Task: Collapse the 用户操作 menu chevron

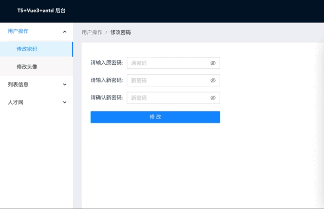Action: click(x=65, y=32)
